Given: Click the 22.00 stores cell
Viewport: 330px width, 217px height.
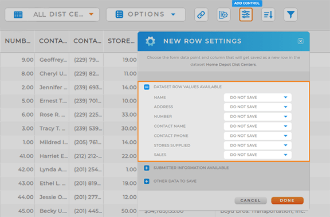Looking at the screenshot, I should click(120, 156).
